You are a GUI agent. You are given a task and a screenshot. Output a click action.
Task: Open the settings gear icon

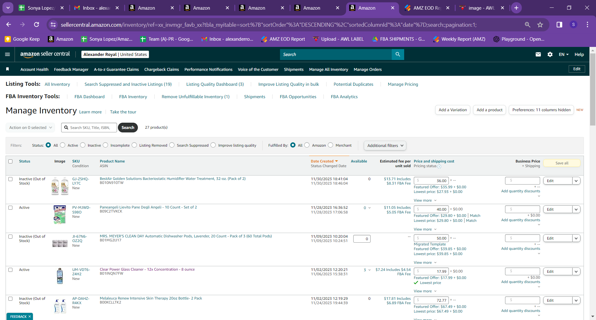coord(550,54)
